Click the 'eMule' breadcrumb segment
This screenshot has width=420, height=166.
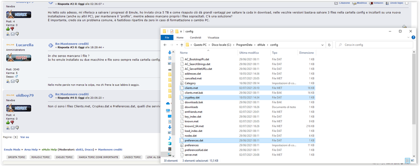(261, 45)
